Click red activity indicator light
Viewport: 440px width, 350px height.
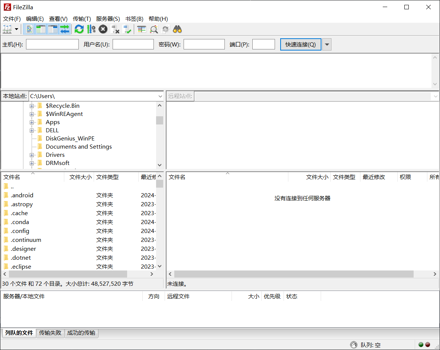[428, 345]
